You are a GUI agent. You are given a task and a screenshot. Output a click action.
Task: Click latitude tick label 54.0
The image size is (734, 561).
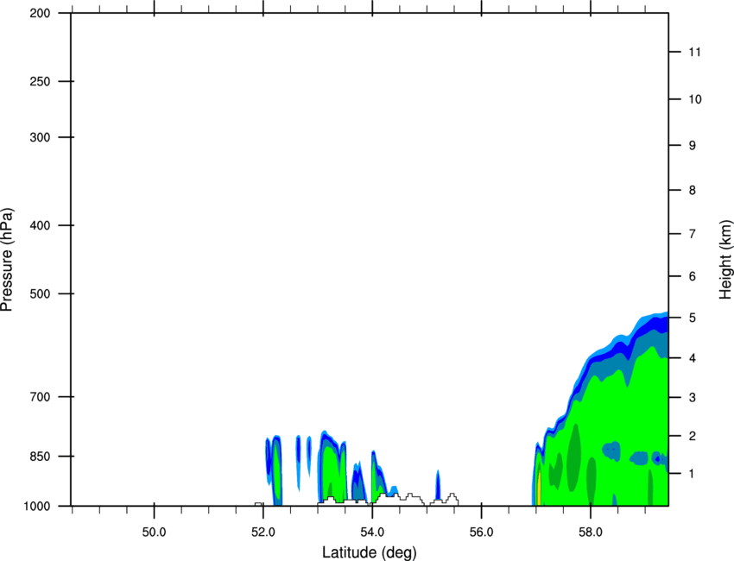372,533
